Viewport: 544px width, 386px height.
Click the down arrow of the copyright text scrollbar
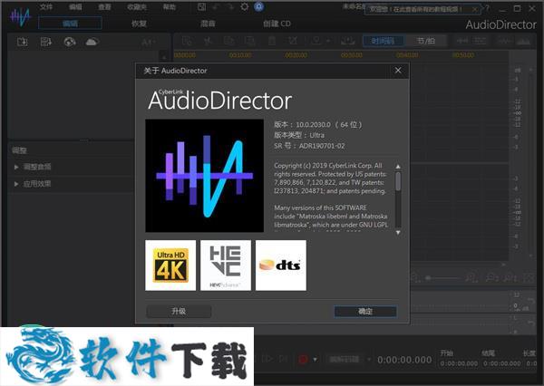tap(398, 232)
